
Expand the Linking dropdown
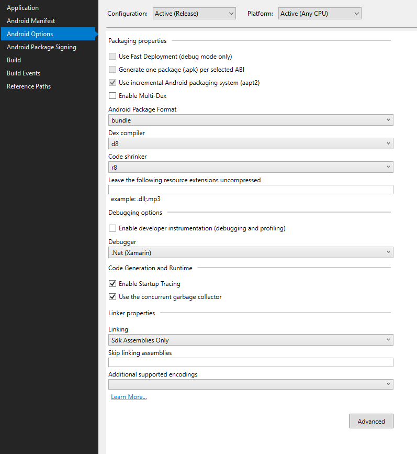coord(251,340)
